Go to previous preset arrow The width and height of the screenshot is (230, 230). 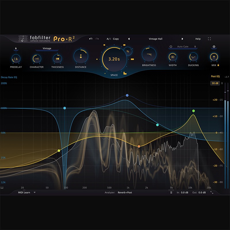coord(129,39)
